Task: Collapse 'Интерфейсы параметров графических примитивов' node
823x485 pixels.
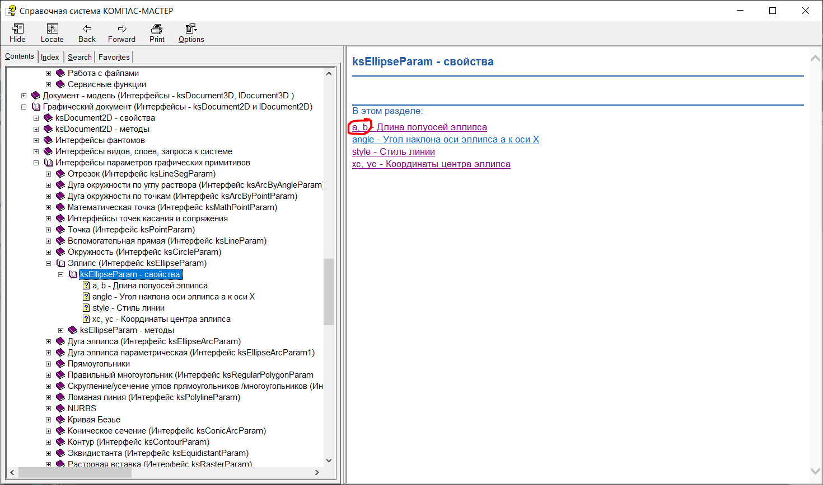Action: pyautogui.click(x=36, y=163)
